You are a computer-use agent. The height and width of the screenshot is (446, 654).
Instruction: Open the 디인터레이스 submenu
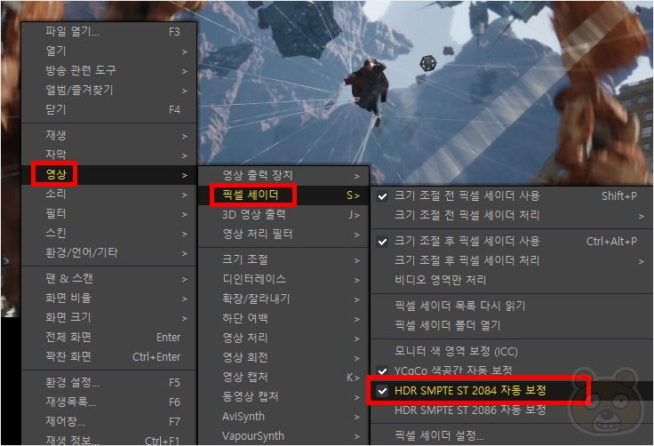tap(283, 280)
